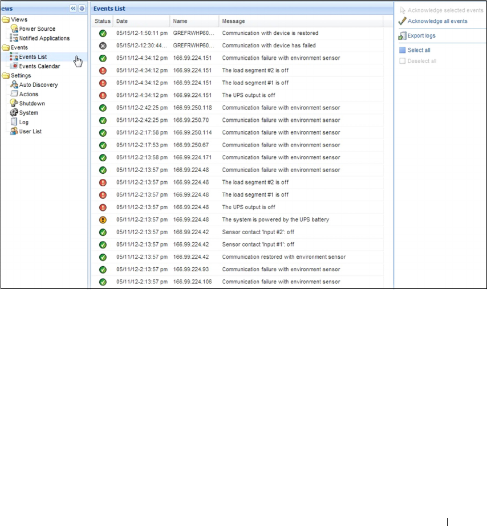Click the Actions icon in Settings
Screen dimensions: 487x526
pyautogui.click(x=14, y=94)
